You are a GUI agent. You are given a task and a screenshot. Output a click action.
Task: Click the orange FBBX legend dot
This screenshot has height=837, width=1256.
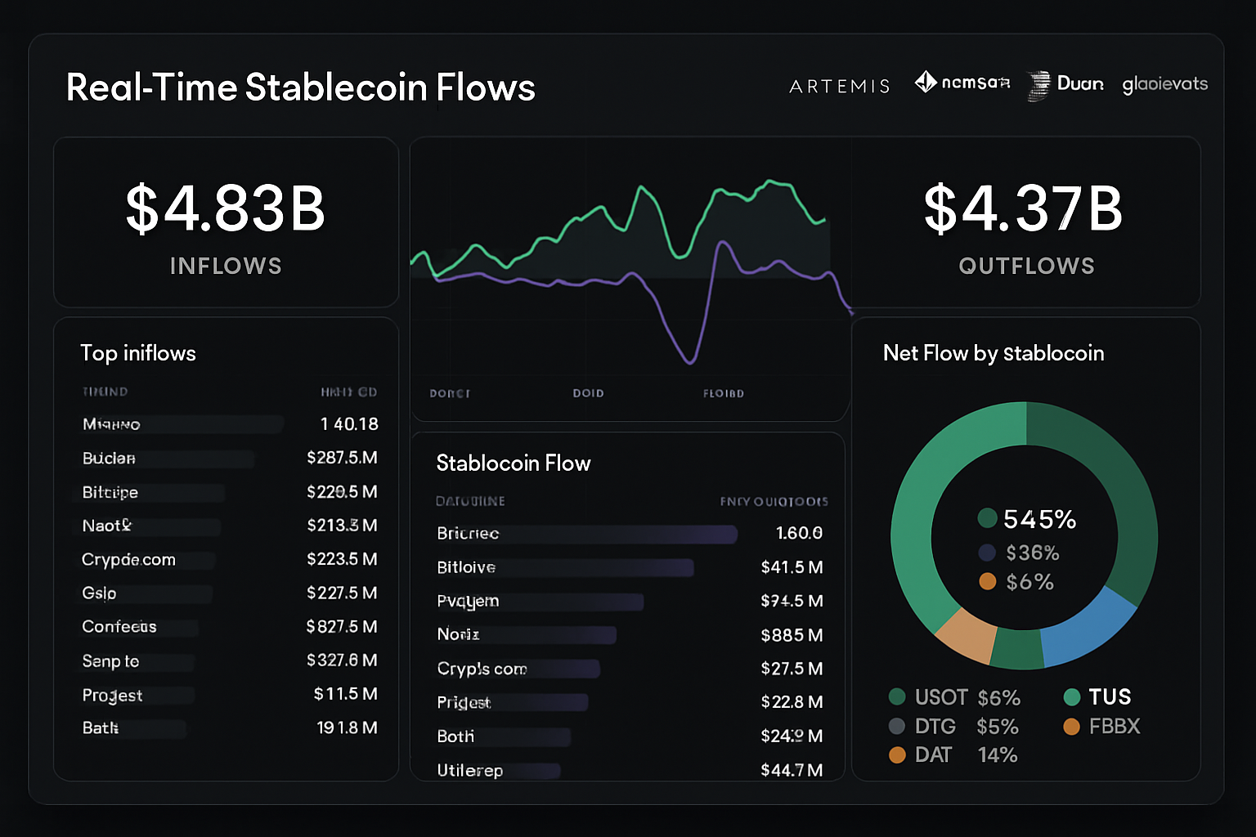pos(1072,726)
